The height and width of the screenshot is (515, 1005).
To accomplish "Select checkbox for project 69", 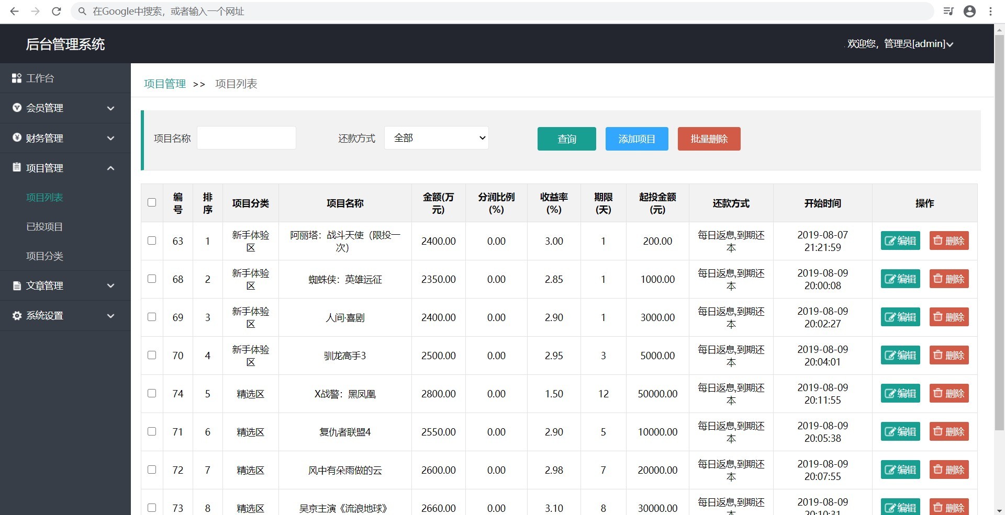I will click(x=152, y=317).
